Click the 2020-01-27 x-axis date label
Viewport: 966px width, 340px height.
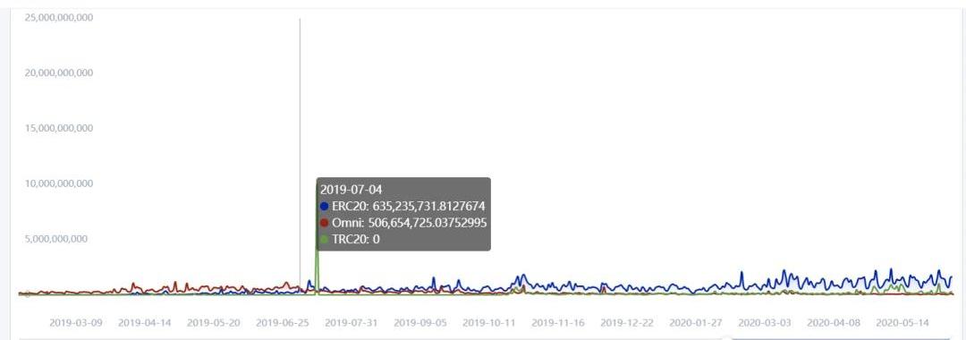pyautogui.click(x=696, y=322)
